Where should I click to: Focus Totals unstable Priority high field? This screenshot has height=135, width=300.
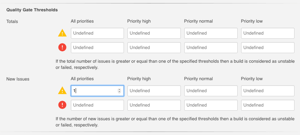click(x=154, y=33)
